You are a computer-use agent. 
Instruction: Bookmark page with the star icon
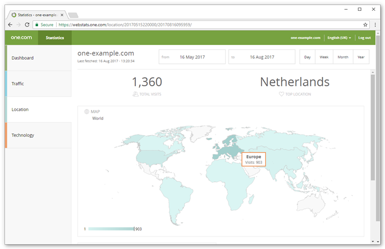365,25
